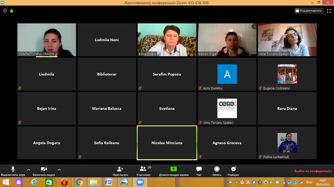This screenshot has width=334, height=187.
Task: Click the green encryption lock icon
Action: coord(11,11)
